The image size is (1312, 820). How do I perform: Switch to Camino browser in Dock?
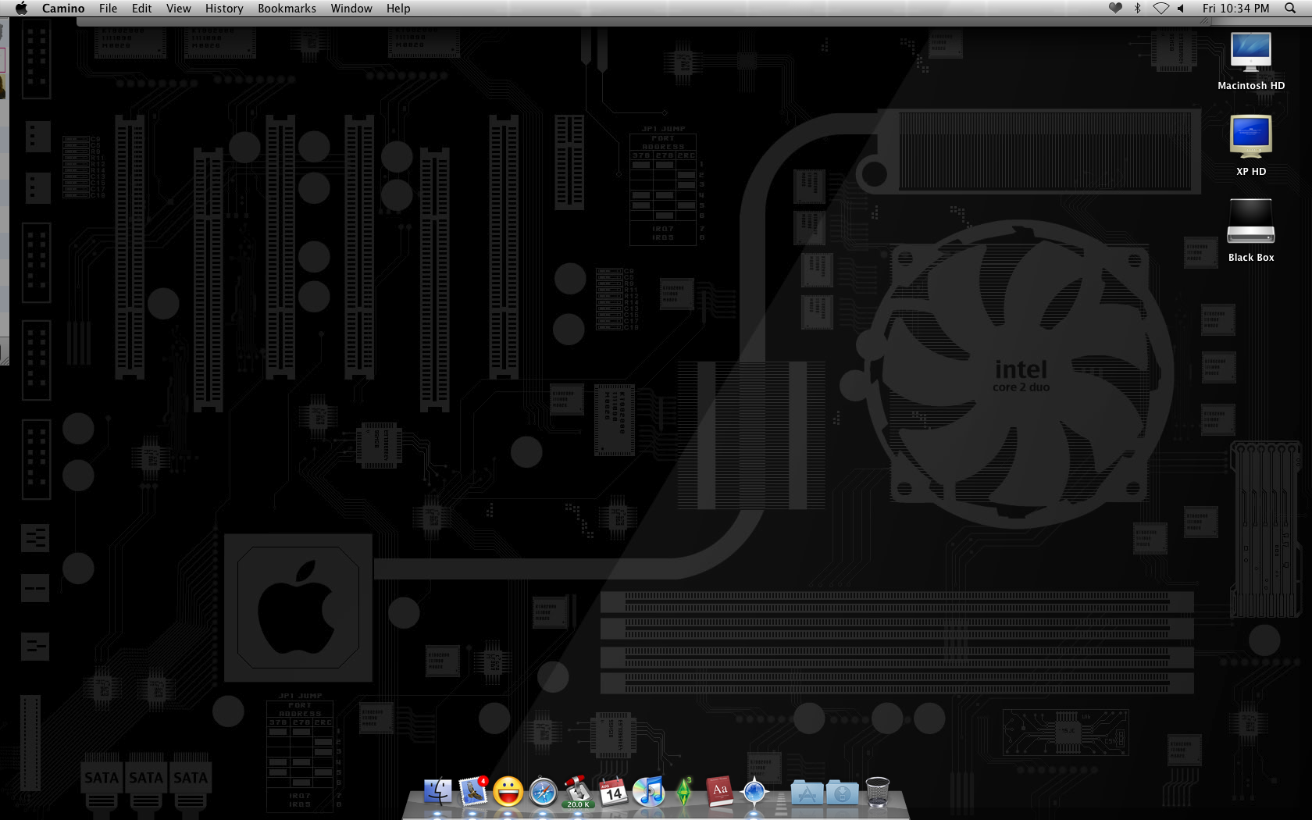coord(754,792)
